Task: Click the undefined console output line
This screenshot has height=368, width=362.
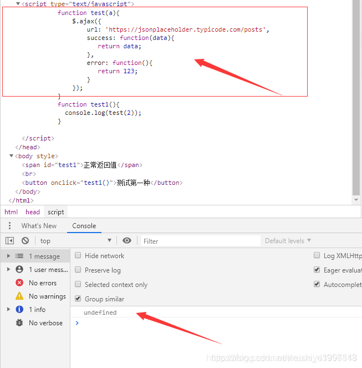Action: tap(100, 312)
